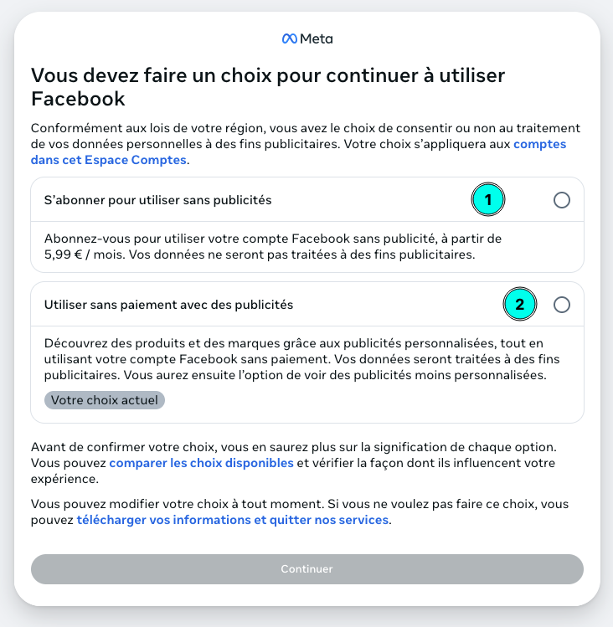Viewport: 613px width, 627px height.
Task: Click the 'Votre choix actuel' badge
Action: tap(105, 400)
